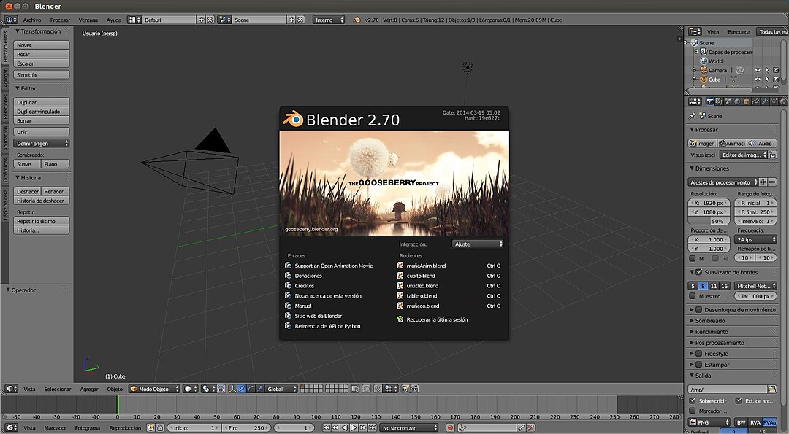Open the Procesar menu
Viewport: 789px width, 434px height.
click(60, 20)
